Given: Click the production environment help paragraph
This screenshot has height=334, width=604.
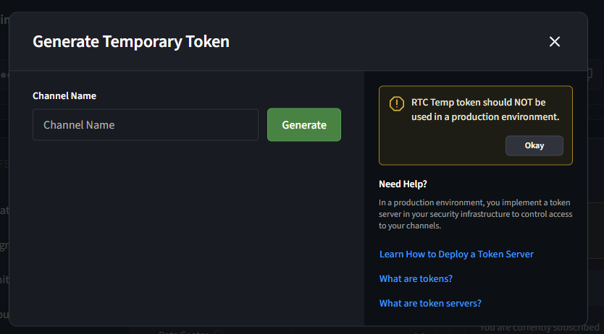Looking at the screenshot, I should [x=474, y=214].
